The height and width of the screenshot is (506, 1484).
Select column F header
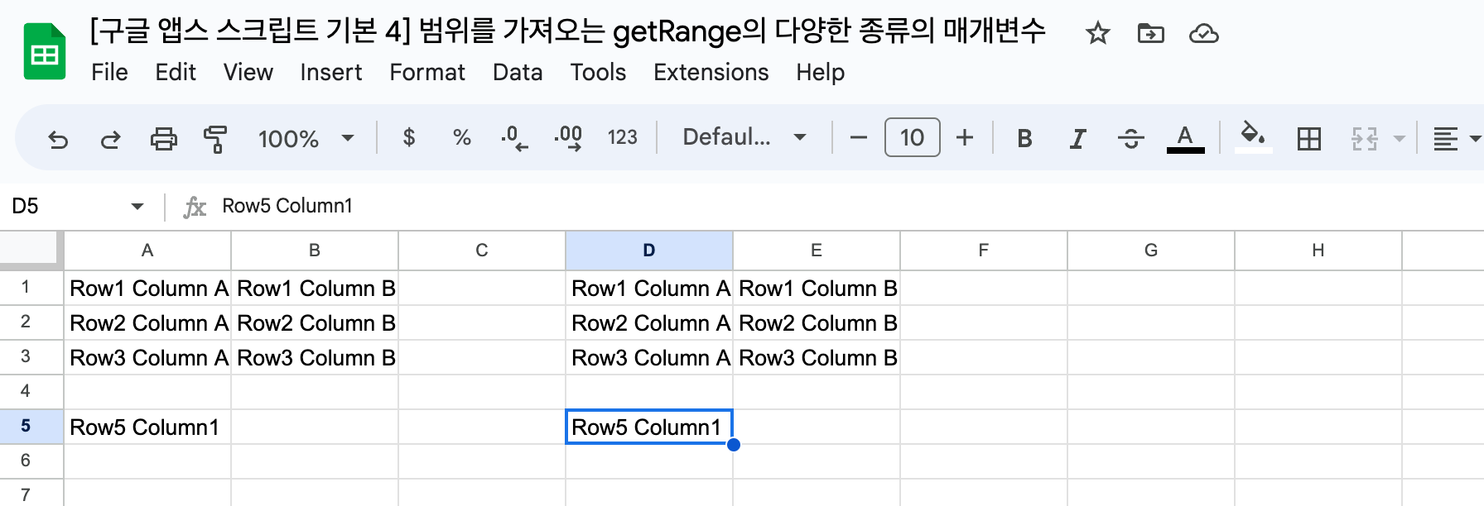(x=984, y=250)
